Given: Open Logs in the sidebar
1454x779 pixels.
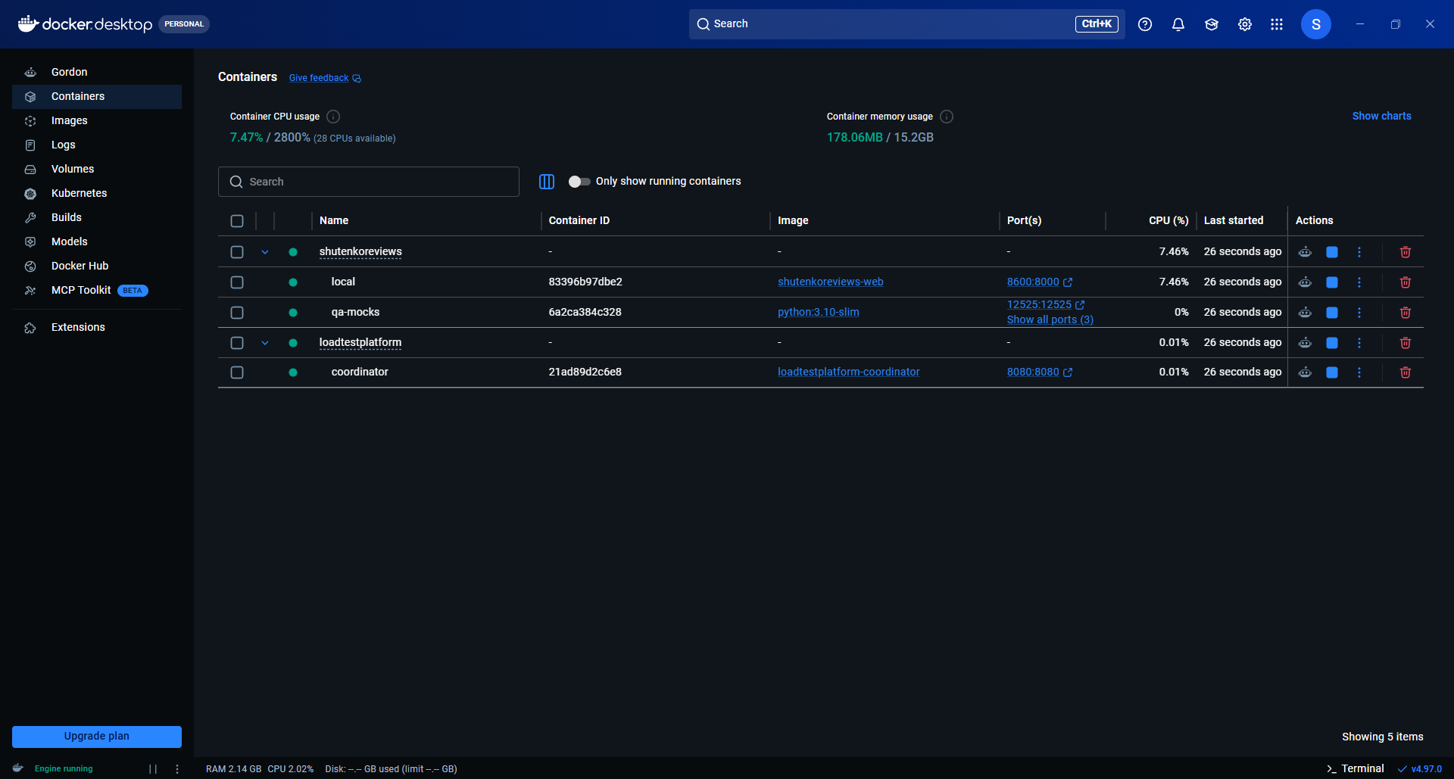Looking at the screenshot, I should click(x=97, y=145).
